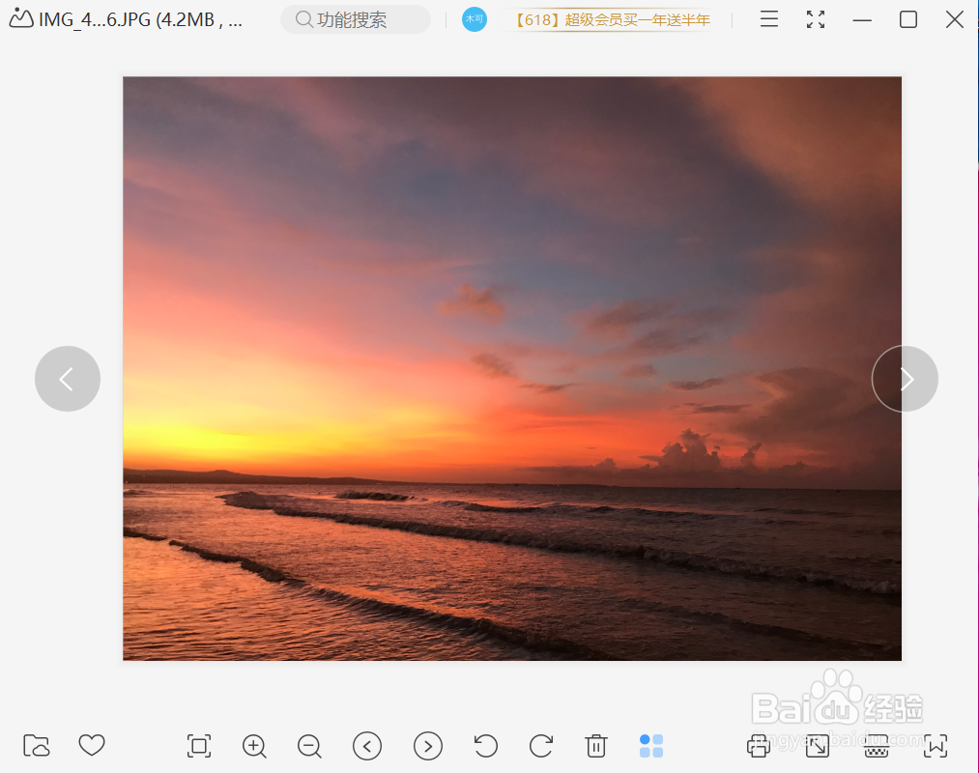979x773 pixels.
Task: Minimize the image viewer window
Action: coord(862,20)
